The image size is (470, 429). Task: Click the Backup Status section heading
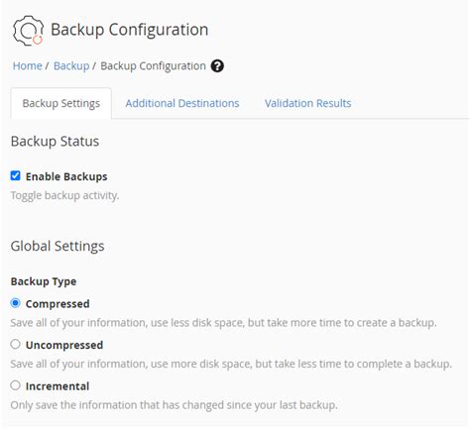click(55, 142)
